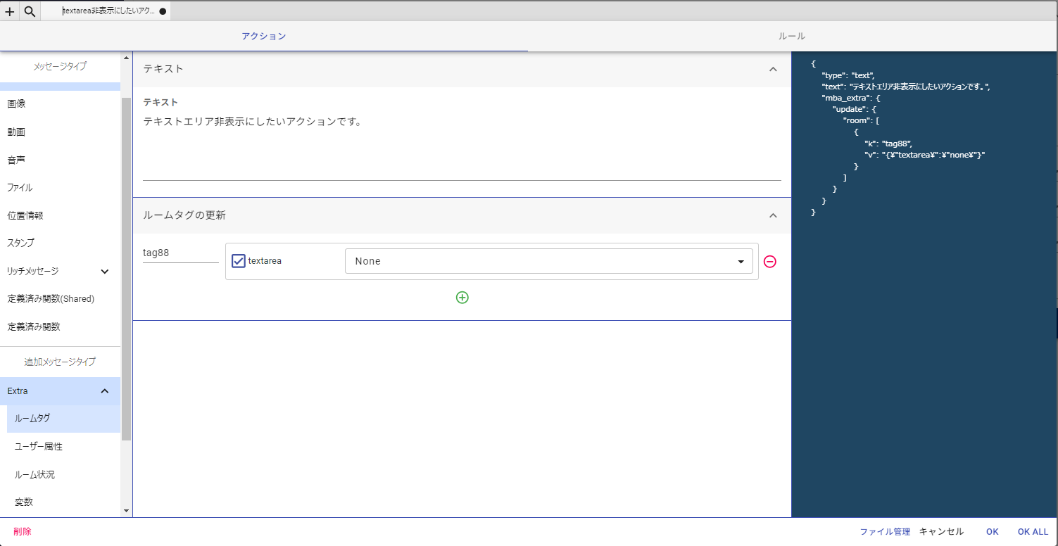Select ファイル message type
This screenshot has height=546, width=1058.
[60, 188]
